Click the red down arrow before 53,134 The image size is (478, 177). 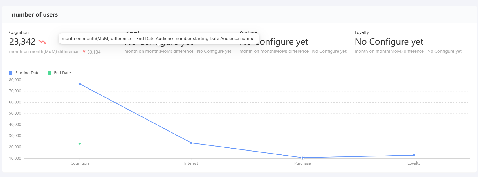tap(84, 52)
